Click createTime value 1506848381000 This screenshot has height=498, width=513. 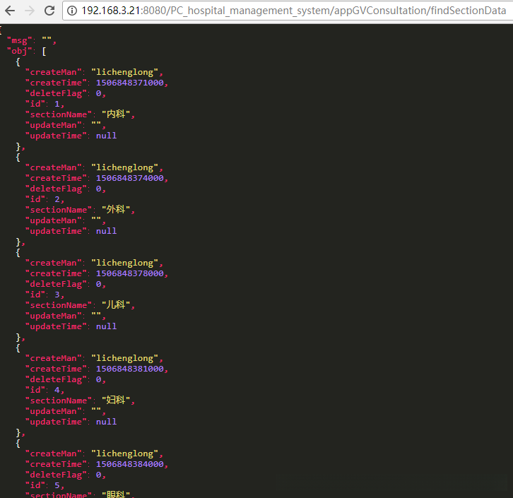(129, 369)
